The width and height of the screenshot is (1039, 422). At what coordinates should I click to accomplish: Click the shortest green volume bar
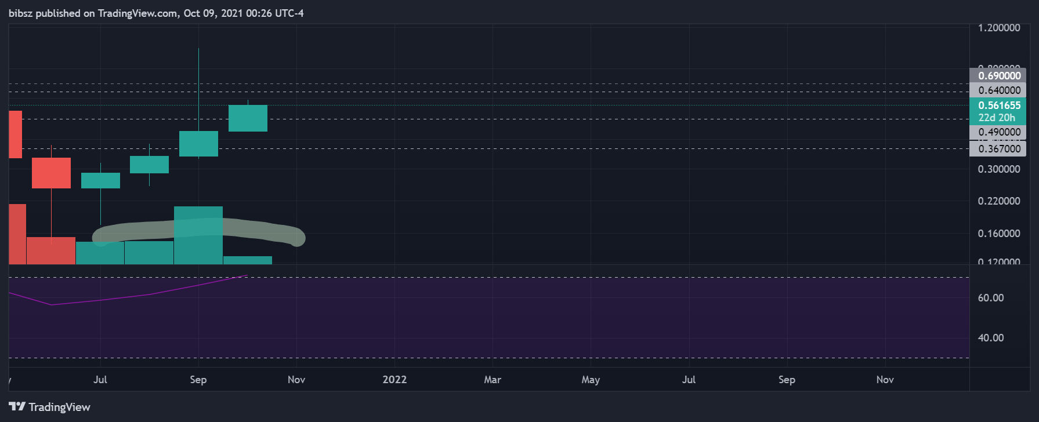click(x=248, y=260)
